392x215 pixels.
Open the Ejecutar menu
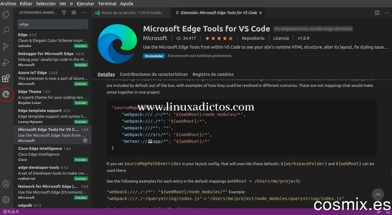[x=85, y=3]
